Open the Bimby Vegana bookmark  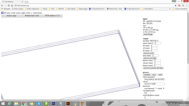click(x=18, y=9)
